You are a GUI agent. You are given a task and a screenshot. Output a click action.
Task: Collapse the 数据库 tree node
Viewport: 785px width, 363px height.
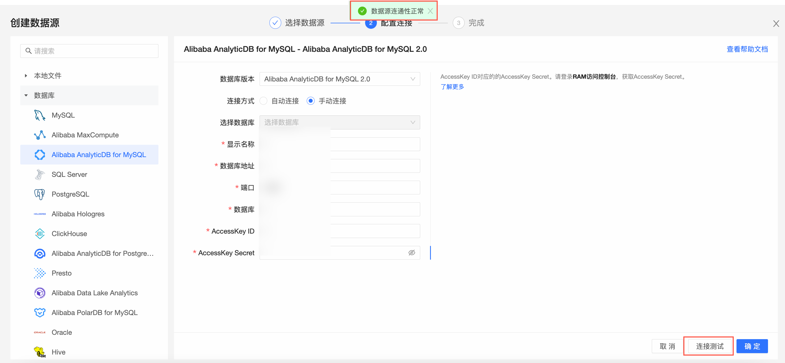pyautogui.click(x=26, y=95)
